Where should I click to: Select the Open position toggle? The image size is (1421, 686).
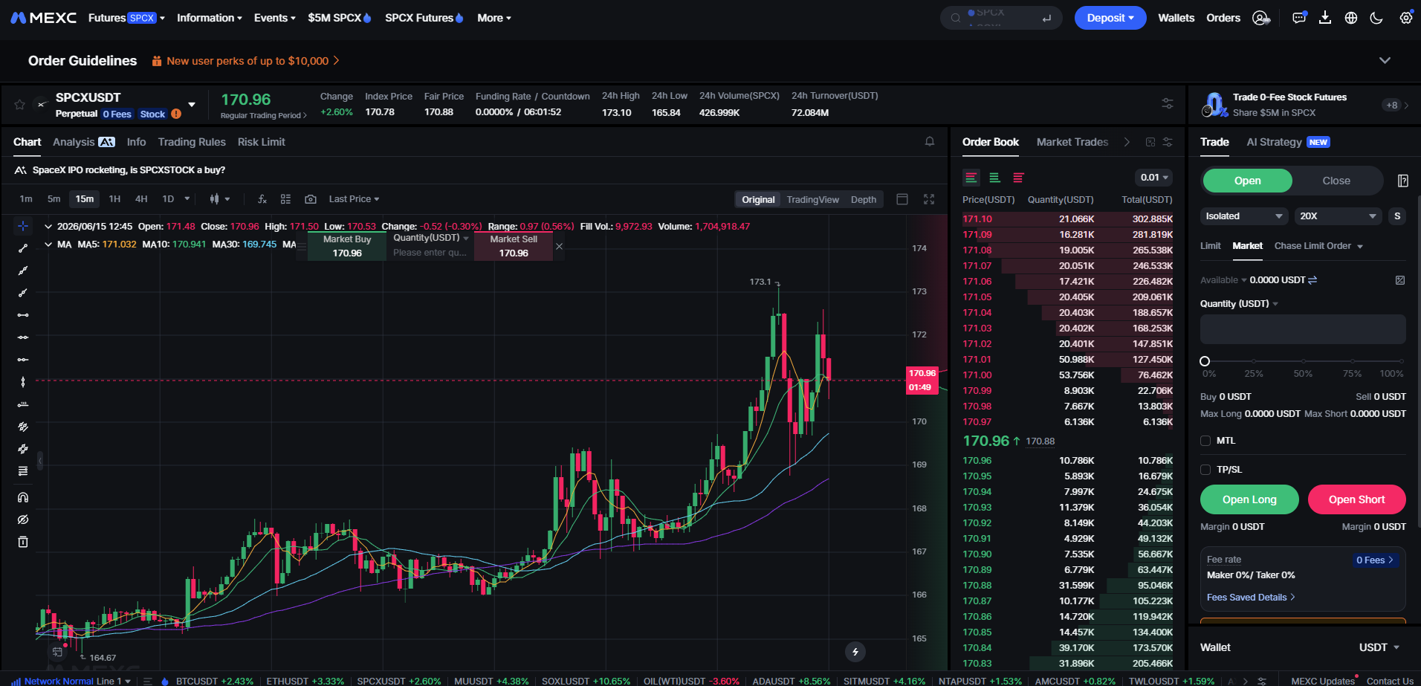[x=1248, y=181]
